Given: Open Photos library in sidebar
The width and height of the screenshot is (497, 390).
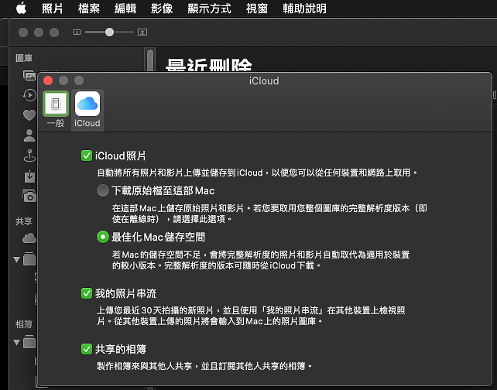Looking at the screenshot, I should (29, 76).
